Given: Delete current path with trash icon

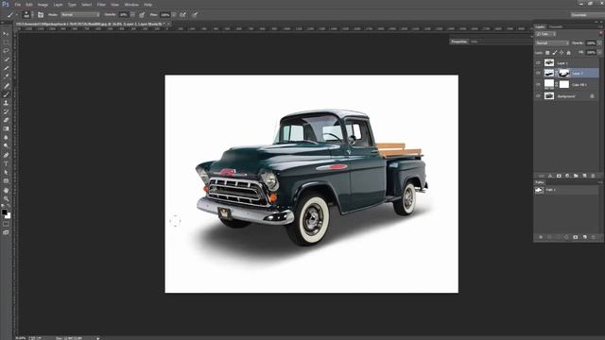Looking at the screenshot, I should click(594, 237).
